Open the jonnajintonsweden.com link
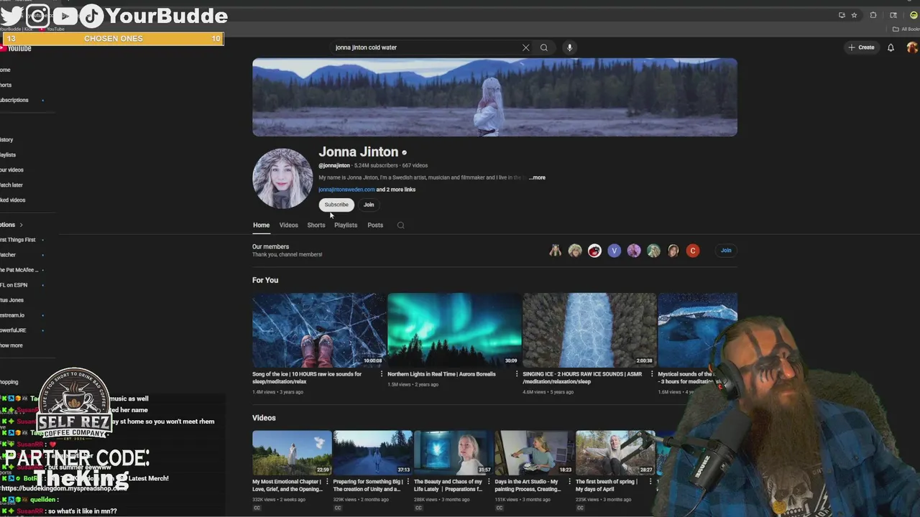 (346, 190)
